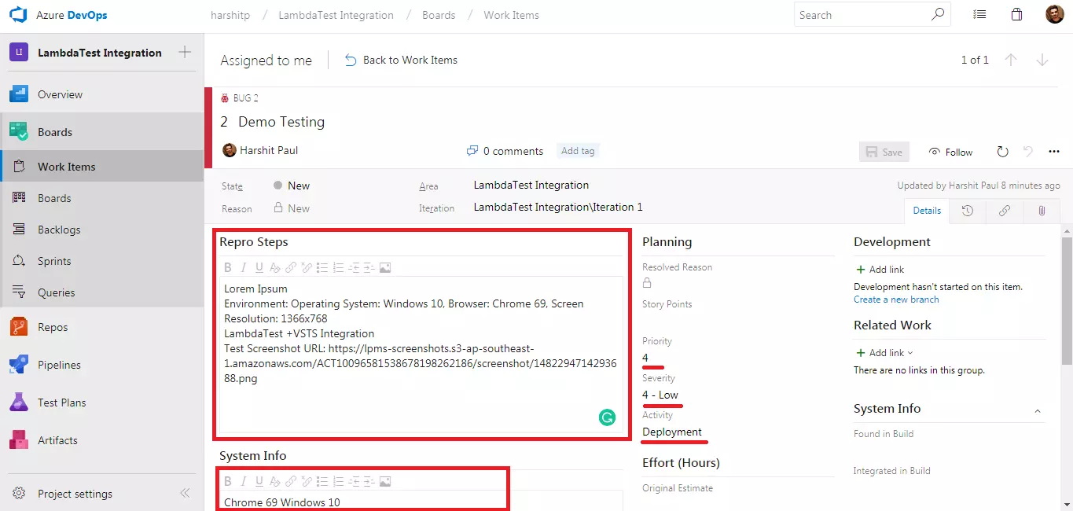This screenshot has height=511, width=1073.
Task: Click the Grammarly icon in Repro Steps
Action: tap(607, 417)
